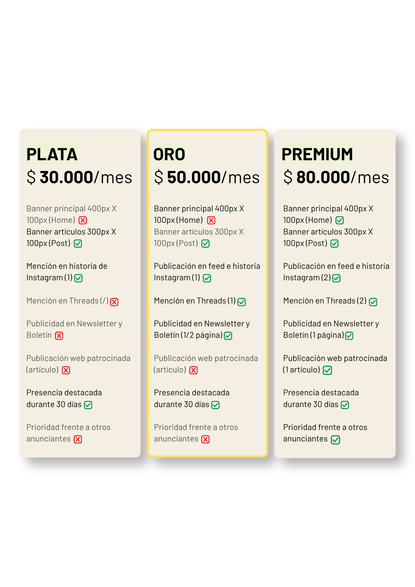Click red X next to Plata Mención en Threads
This screenshot has width=415, height=587.
tap(114, 302)
